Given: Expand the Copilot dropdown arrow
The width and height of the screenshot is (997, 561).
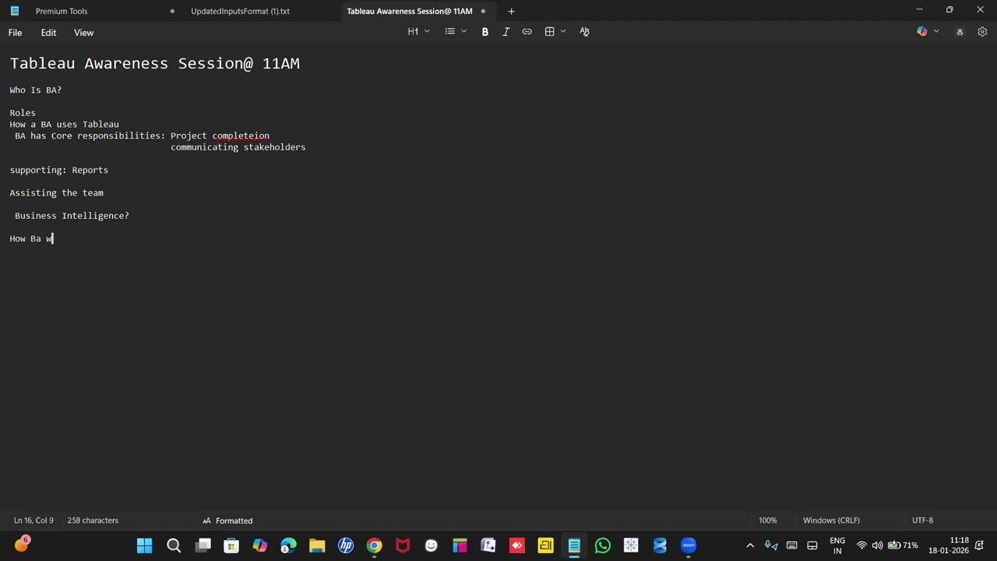Looking at the screenshot, I should point(936,32).
